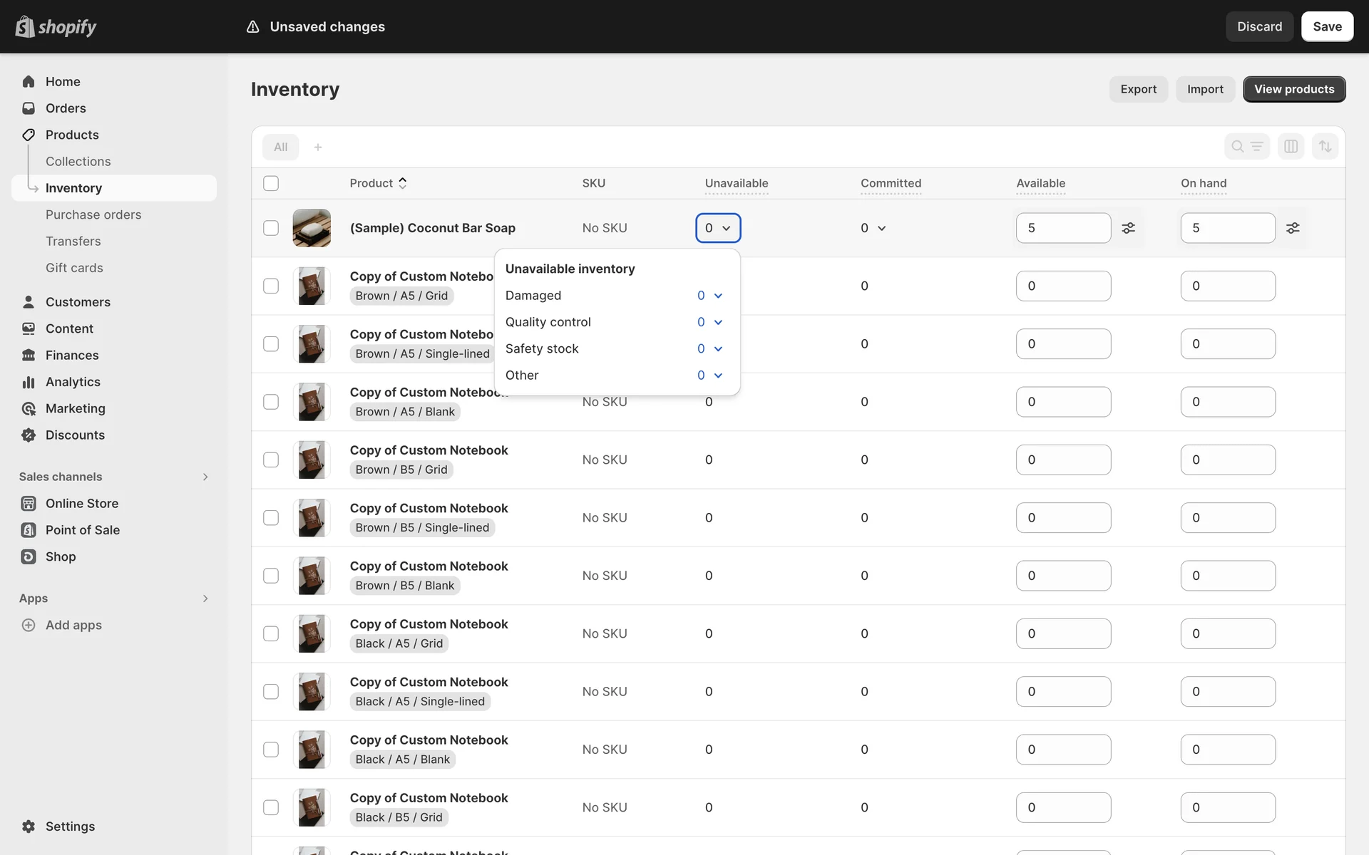
Task: Check the select-all header checkbox
Action: coord(271,183)
